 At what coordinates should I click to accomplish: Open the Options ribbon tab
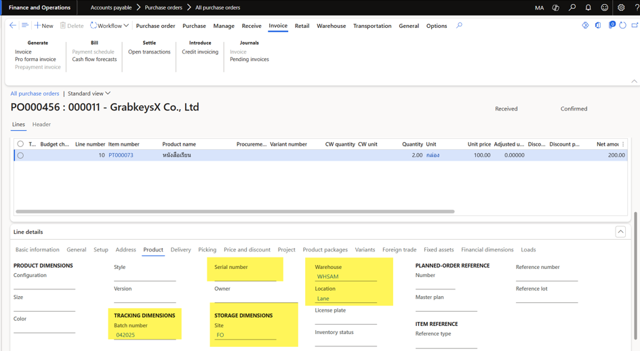(437, 26)
